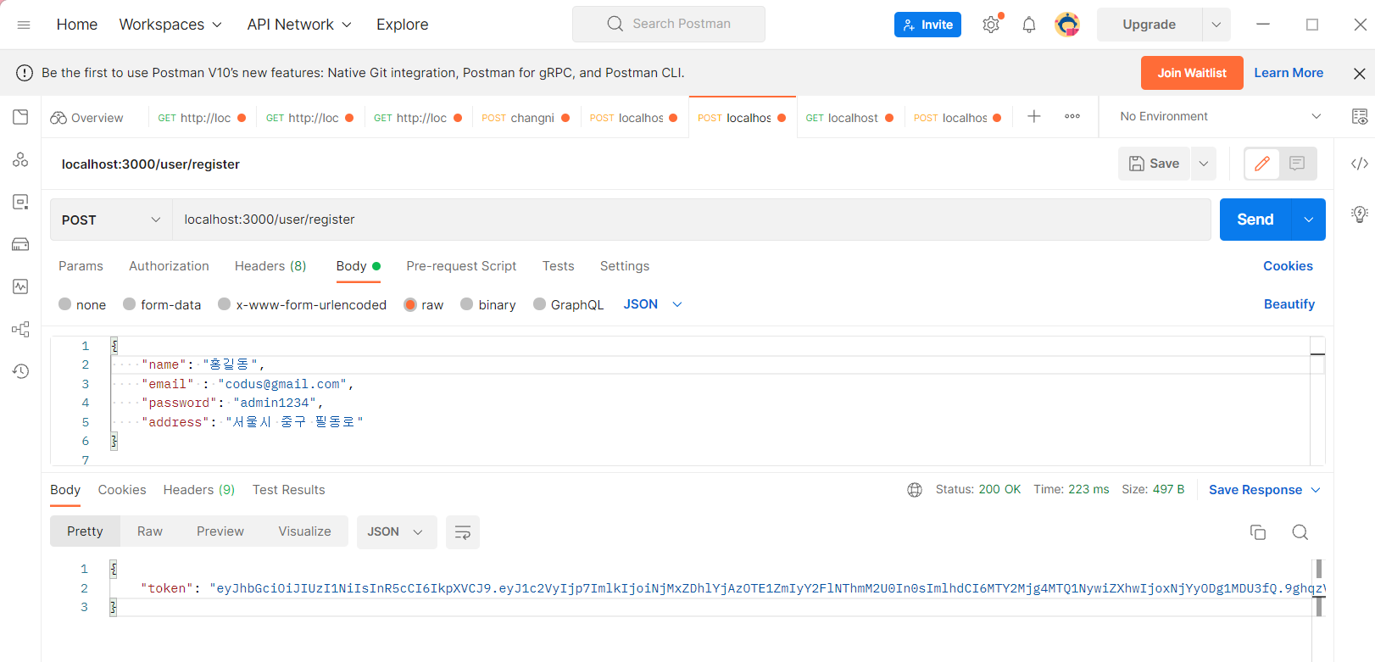Viewport: 1375px width, 662px height.
Task: Select the none body type
Action: coord(65,304)
